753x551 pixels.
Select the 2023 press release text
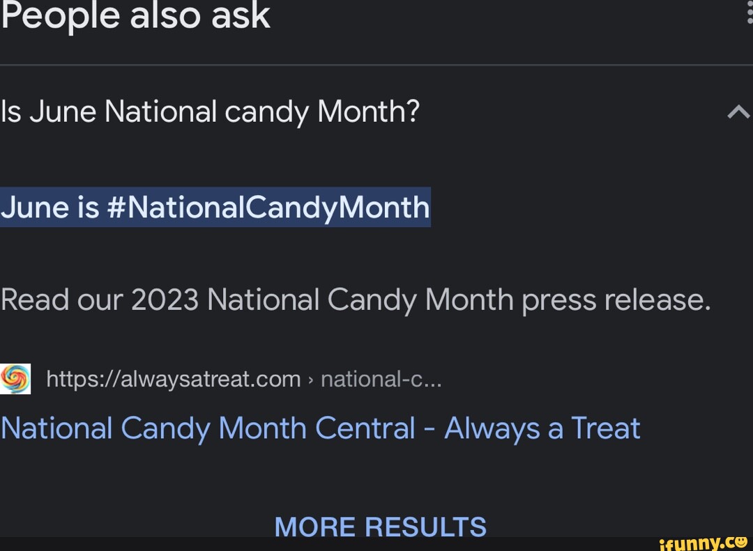356,300
